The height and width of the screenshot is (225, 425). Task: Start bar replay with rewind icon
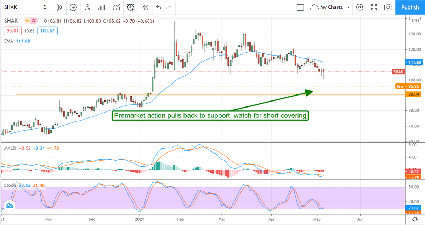145,7
